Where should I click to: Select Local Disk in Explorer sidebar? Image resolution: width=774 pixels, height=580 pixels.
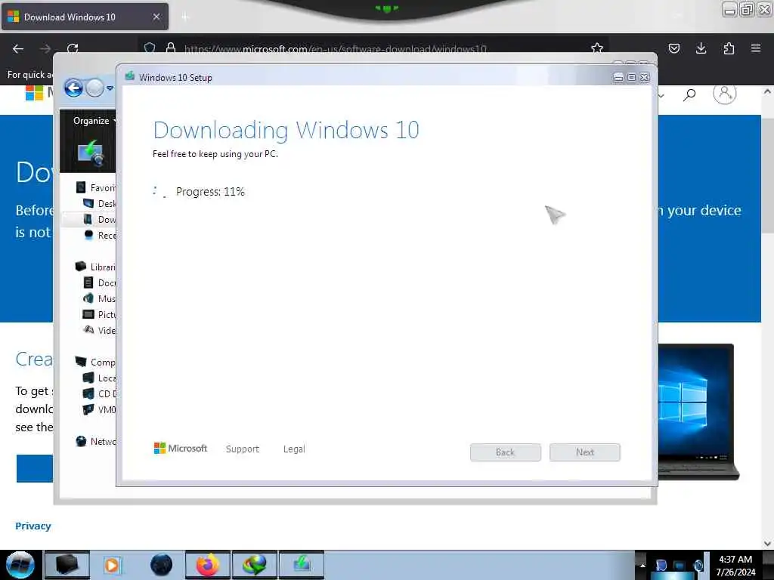pyautogui.click(x=99, y=378)
